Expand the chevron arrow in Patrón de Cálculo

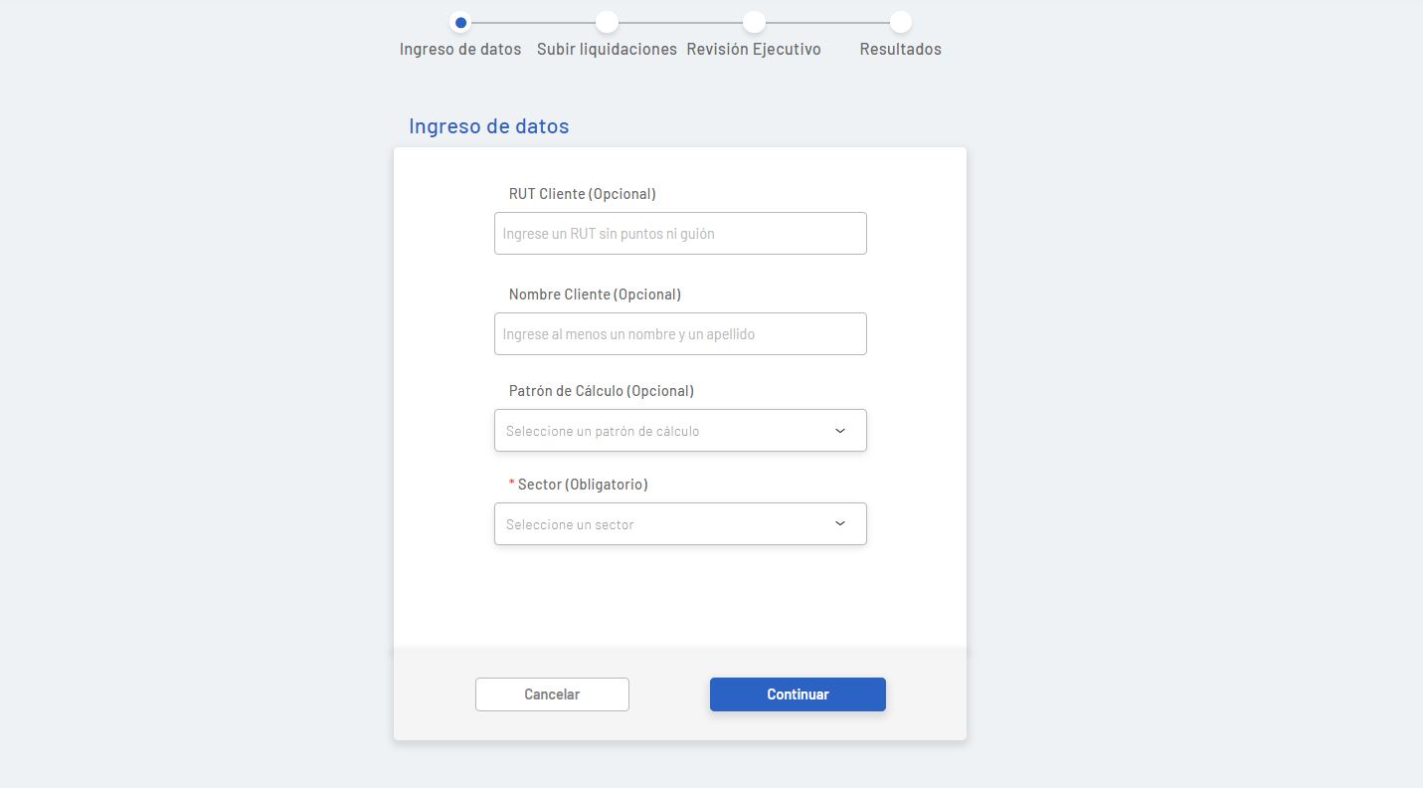pyautogui.click(x=840, y=431)
